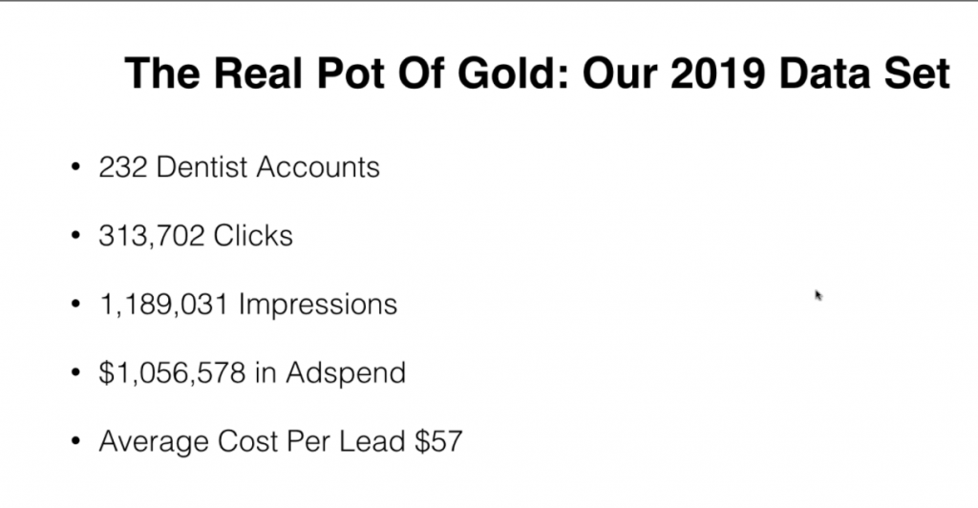Screen dimensions: 978x508
Task: Click the word "Gold:" in the title
Action: (x=513, y=73)
